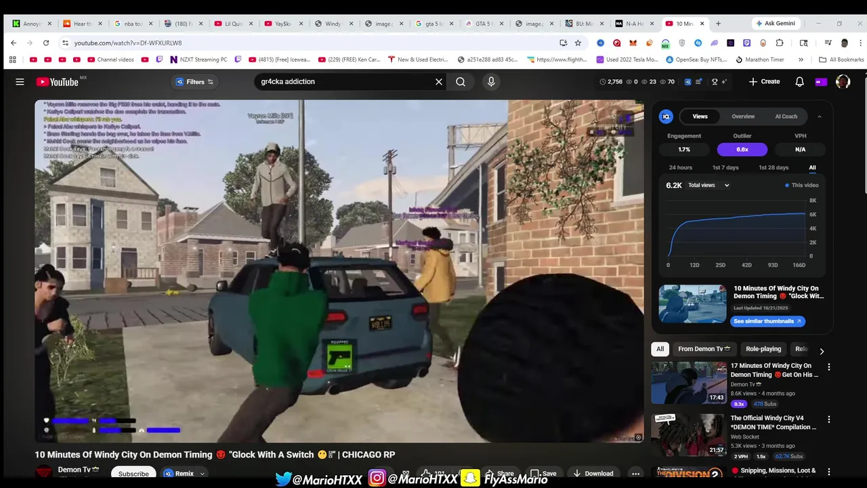Click the Create button

point(764,81)
